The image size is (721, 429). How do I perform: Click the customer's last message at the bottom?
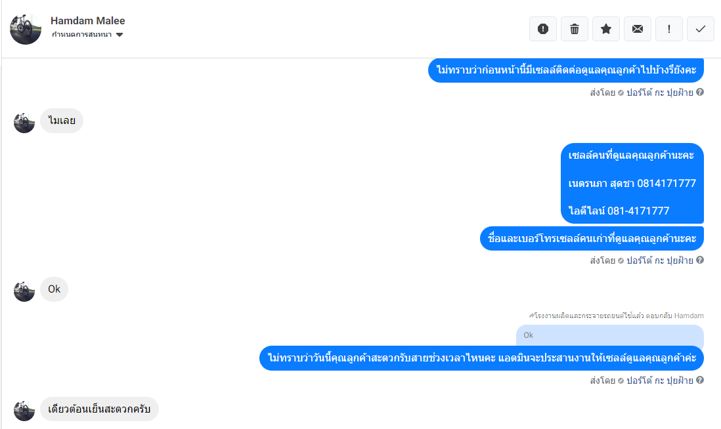[99, 409]
